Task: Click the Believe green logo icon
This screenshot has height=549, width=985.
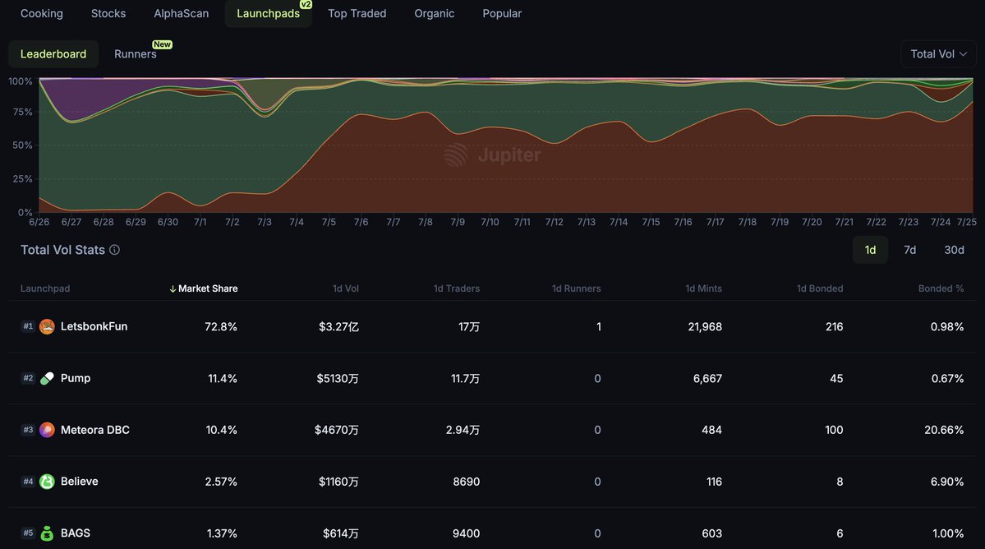Action: pyautogui.click(x=47, y=482)
